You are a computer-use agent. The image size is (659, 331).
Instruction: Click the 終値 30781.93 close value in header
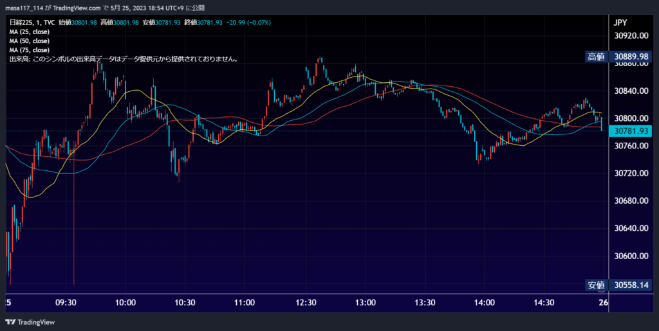(203, 22)
